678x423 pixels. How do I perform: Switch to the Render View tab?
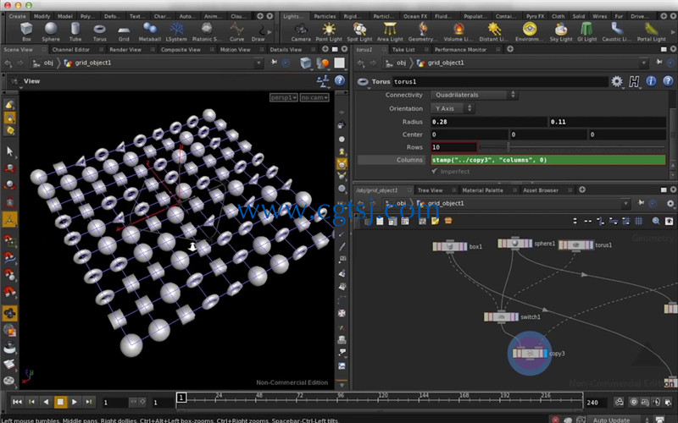[125, 50]
